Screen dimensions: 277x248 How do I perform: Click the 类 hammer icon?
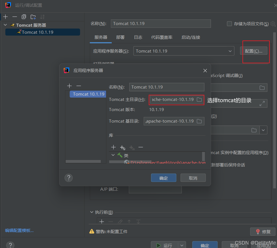click(x=120, y=155)
